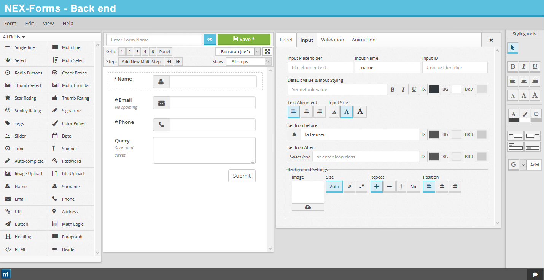
Task: Switch to the Animation tab
Action: (x=364, y=40)
